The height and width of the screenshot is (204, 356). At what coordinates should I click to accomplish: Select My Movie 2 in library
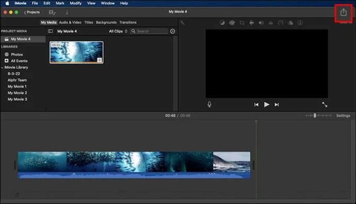coord(17,92)
